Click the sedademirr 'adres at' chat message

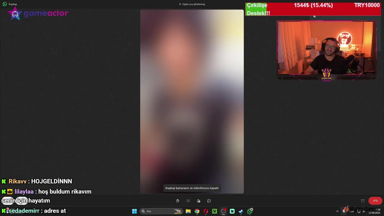pyautogui.click(x=34, y=211)
